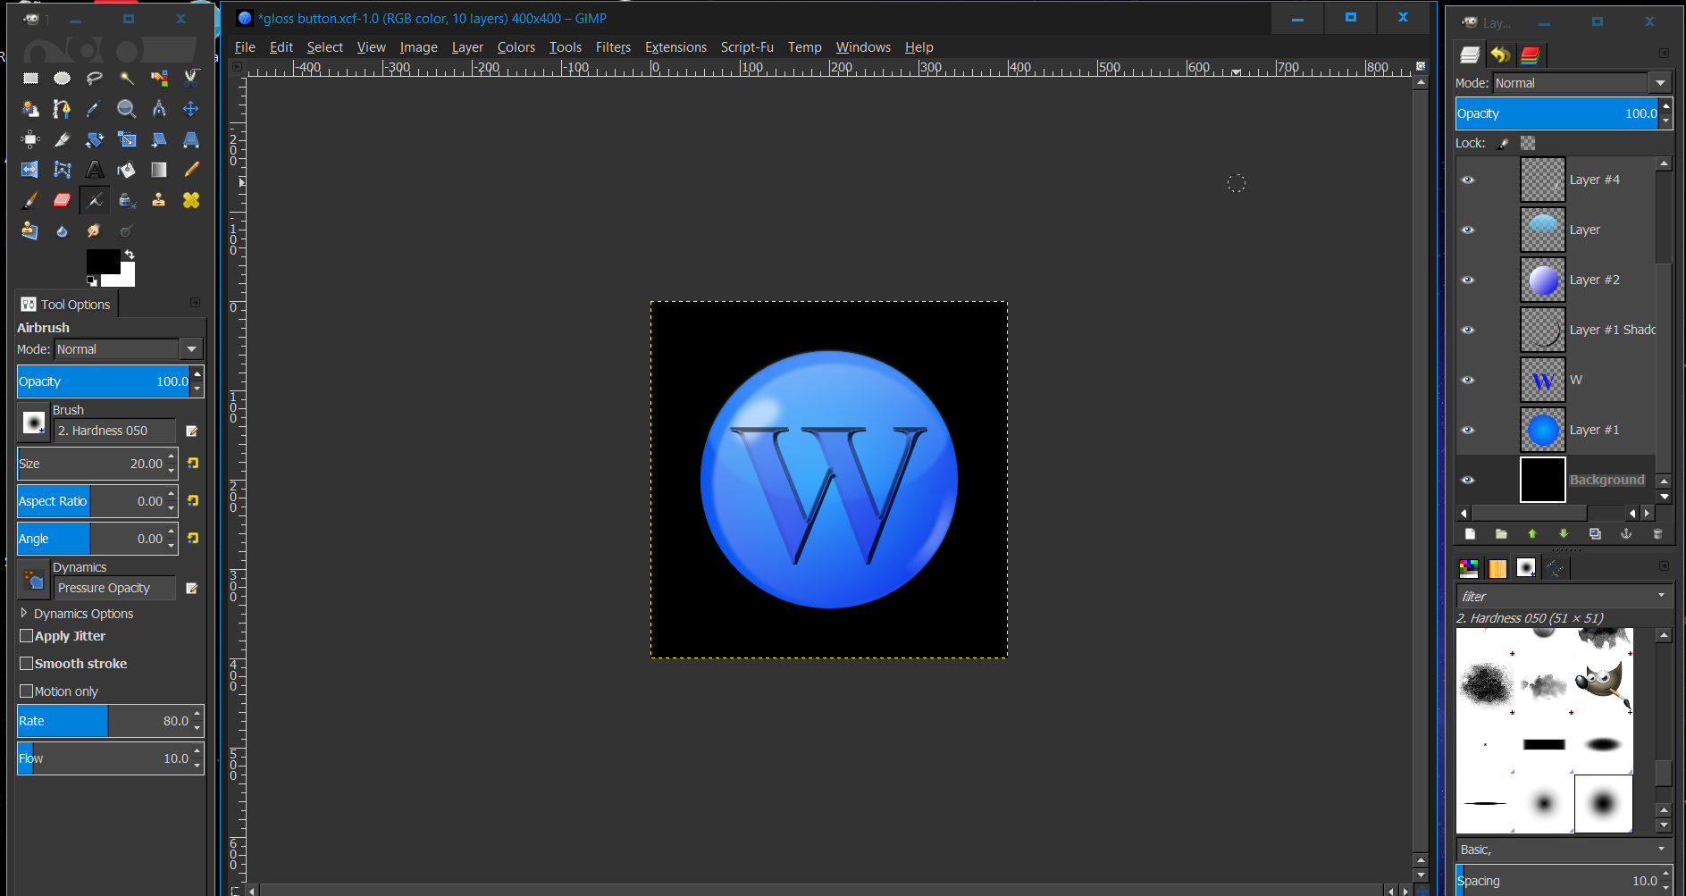
Task: Open the Tool Options tab configuration menu
Action: pos(195,303)
